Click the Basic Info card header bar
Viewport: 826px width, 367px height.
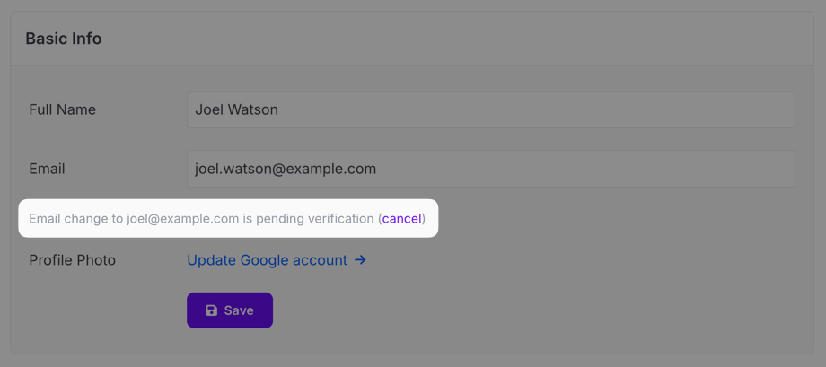(412, 39)
